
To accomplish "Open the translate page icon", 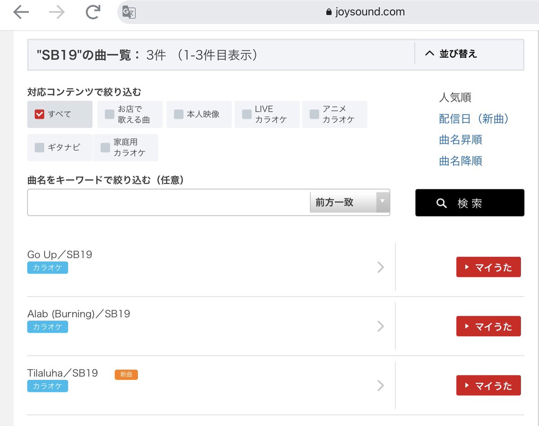I will [129, 13].
